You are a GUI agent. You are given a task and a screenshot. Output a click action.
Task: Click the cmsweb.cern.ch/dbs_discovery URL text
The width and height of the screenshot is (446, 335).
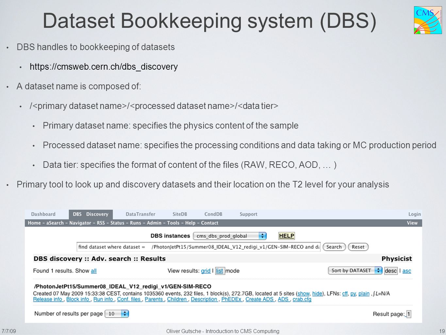(x=104, y=67)
